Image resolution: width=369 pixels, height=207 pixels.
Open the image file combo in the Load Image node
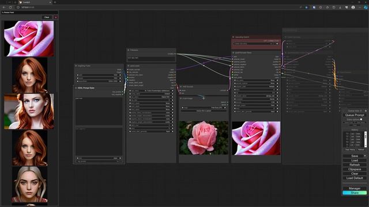click(x=204, y=108)
